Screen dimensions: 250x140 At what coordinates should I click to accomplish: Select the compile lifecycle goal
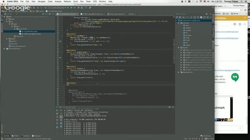point(188,30)
